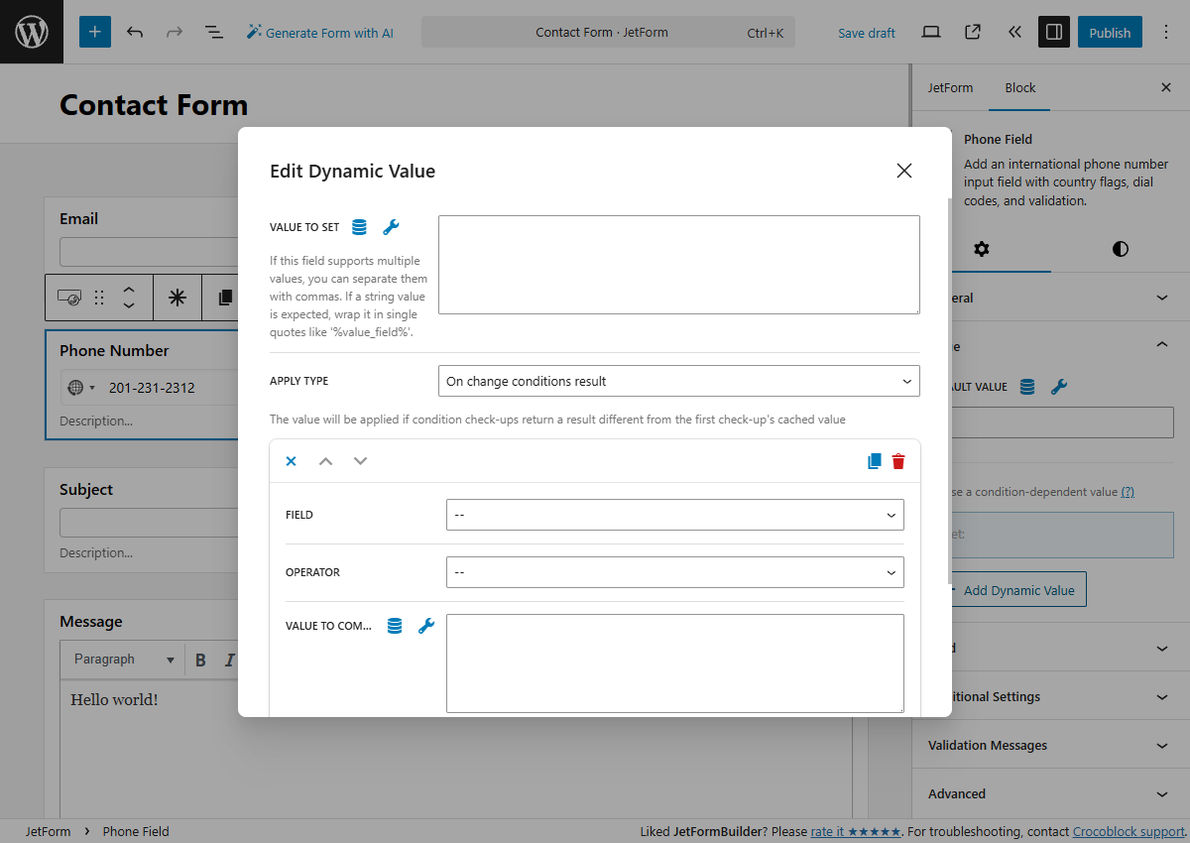Toggle the settings sidebar icon

[1054, 32]
